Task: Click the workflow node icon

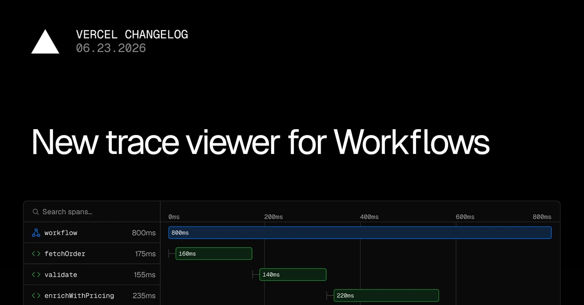Action: click(36, 233)
